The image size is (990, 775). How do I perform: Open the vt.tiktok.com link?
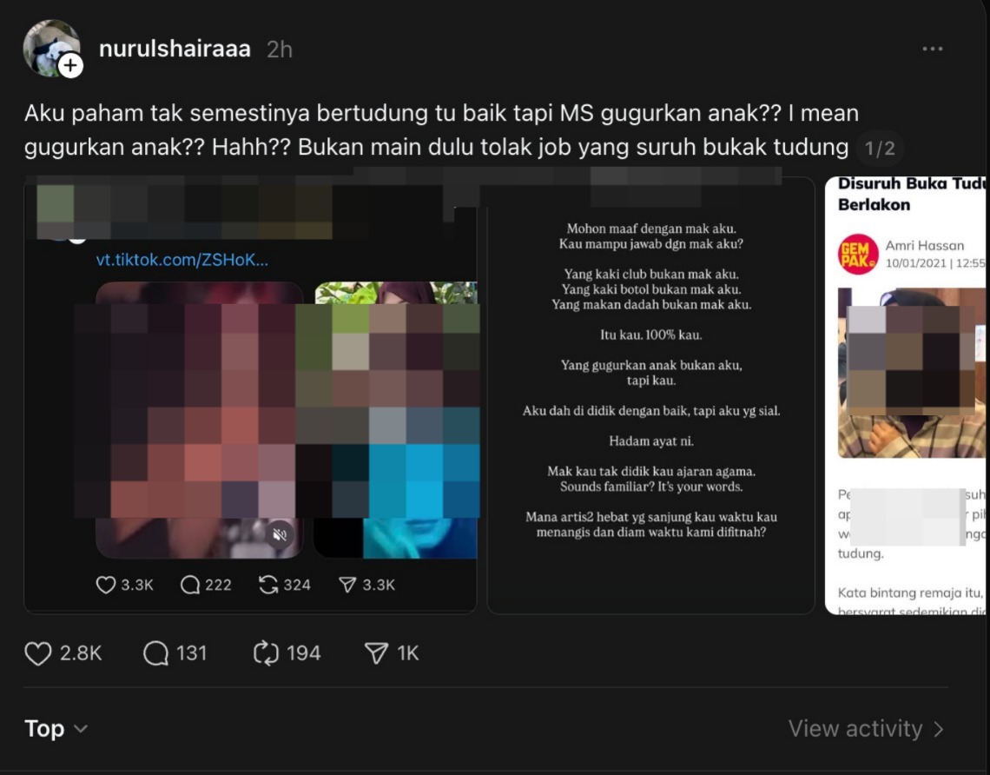[181, 260]
